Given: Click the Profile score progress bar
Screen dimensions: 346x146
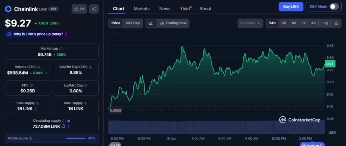Looking at the screenshot, I should click(76, 138).
